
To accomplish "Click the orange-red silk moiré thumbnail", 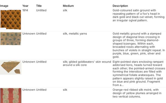I will (x=11, y=96).
